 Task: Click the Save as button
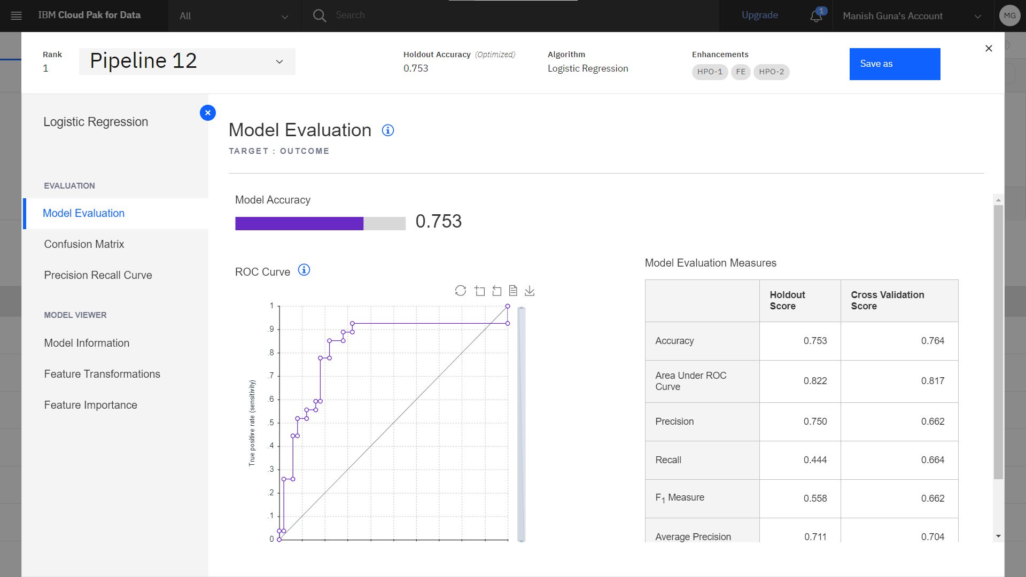(895, 64)
